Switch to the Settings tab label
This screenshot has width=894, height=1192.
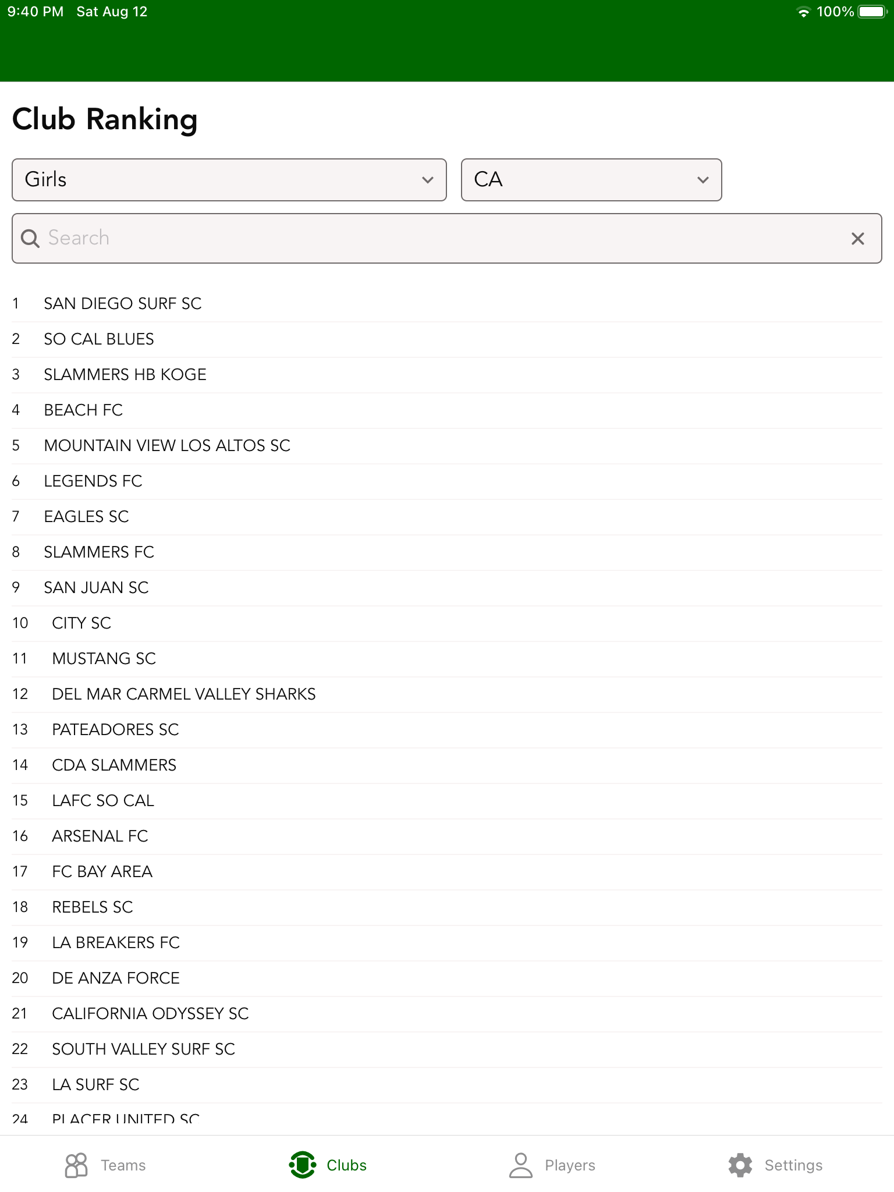(x=793, y=1165)
